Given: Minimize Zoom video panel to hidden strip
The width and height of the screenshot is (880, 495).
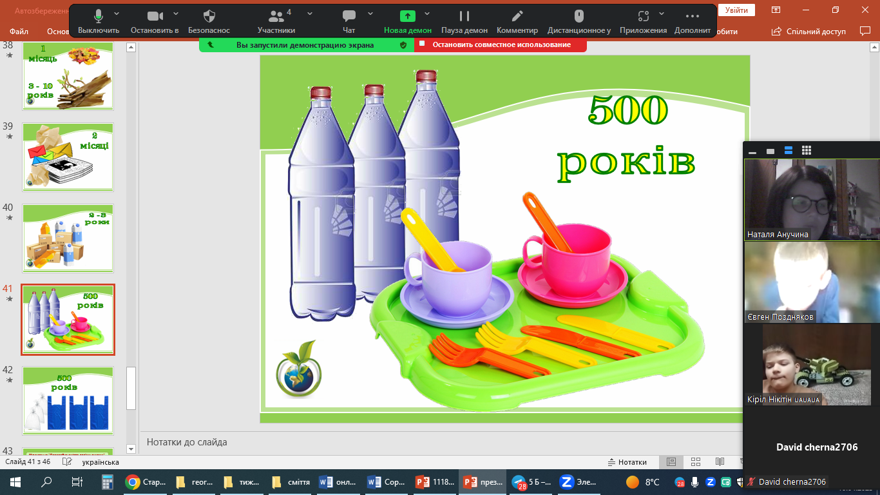Looking at the screenshot, I should (x=752, y=151).
